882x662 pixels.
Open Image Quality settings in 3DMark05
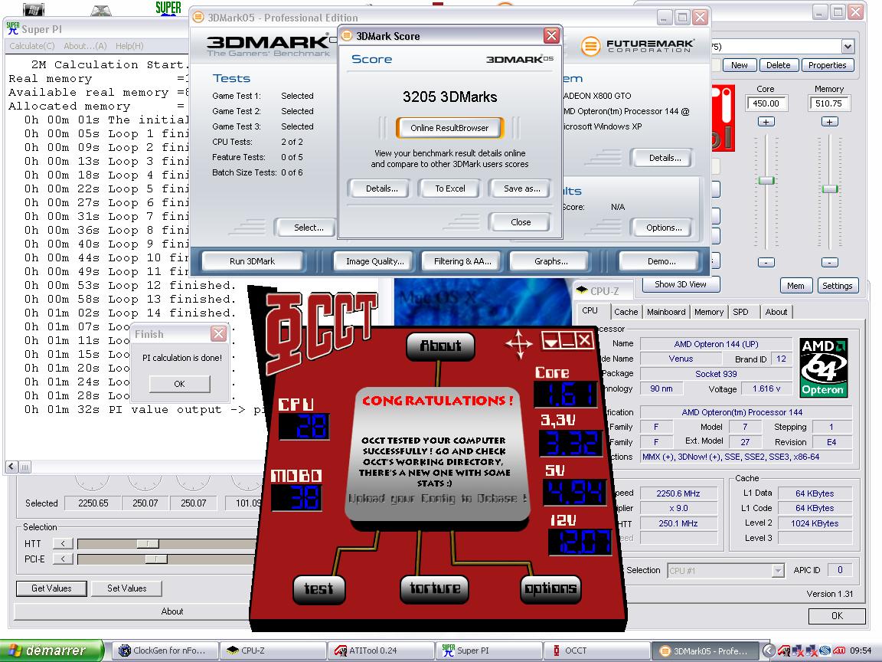click(374, 261)
